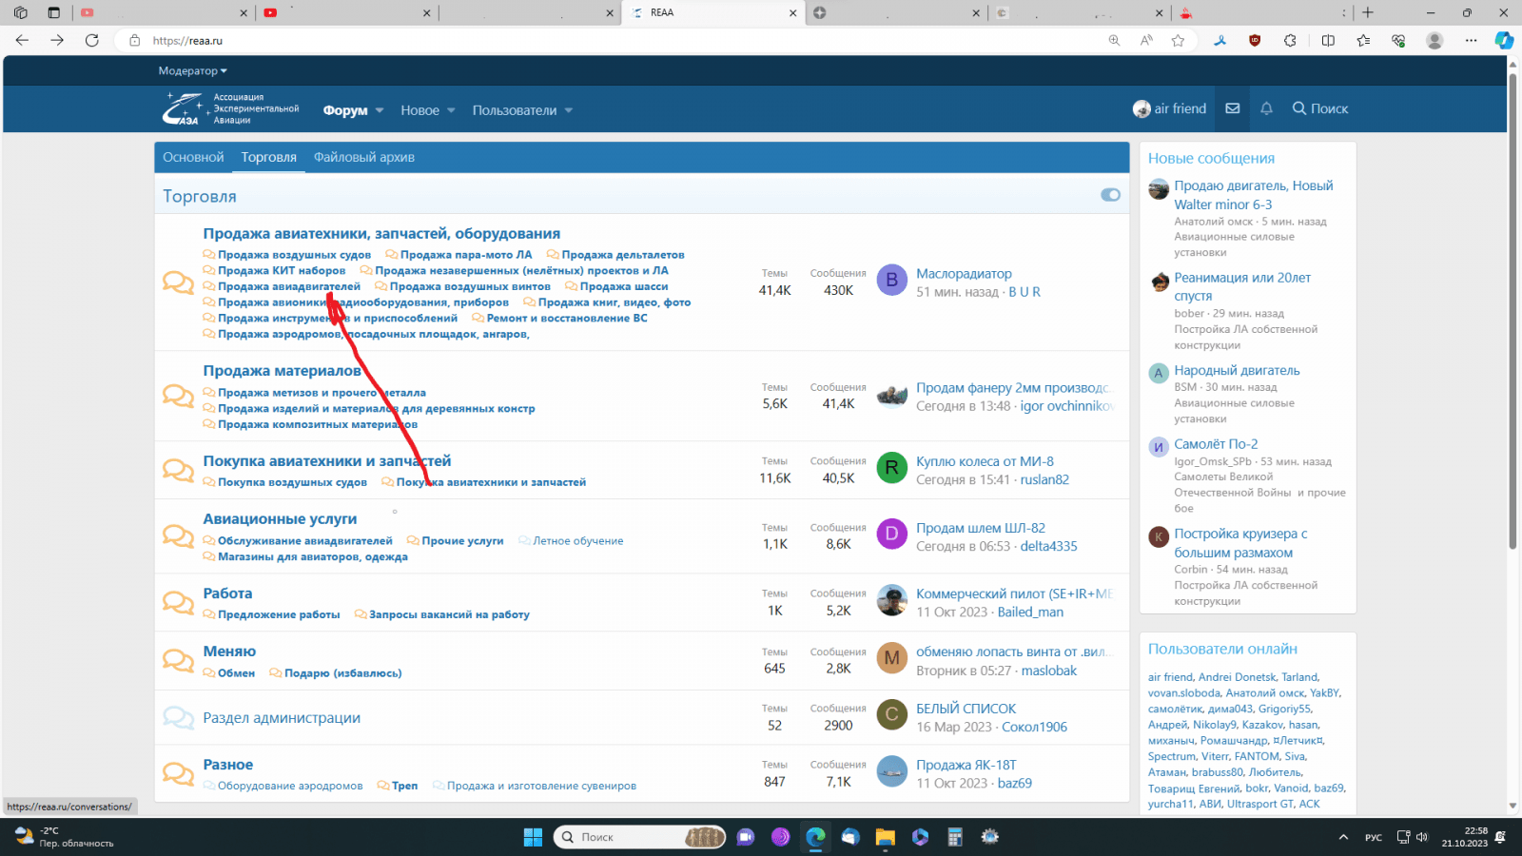Open air friend user account
The height and width of the screenshot is (856, 1522).
(1170, 108)
